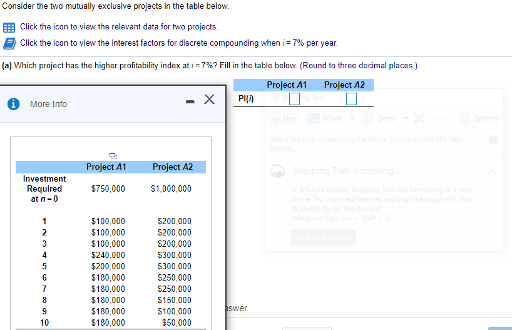Click the $240,000 value in year 4
Viewport: 512px width, 330px height.
pos(108,255)
